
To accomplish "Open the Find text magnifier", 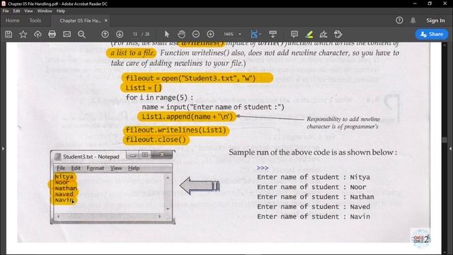I will (81, 34).
